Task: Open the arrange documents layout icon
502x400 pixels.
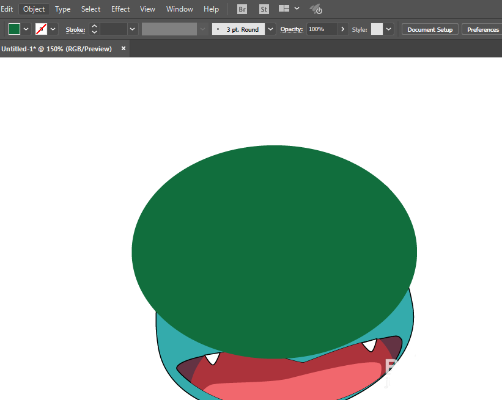Action: 284,9
